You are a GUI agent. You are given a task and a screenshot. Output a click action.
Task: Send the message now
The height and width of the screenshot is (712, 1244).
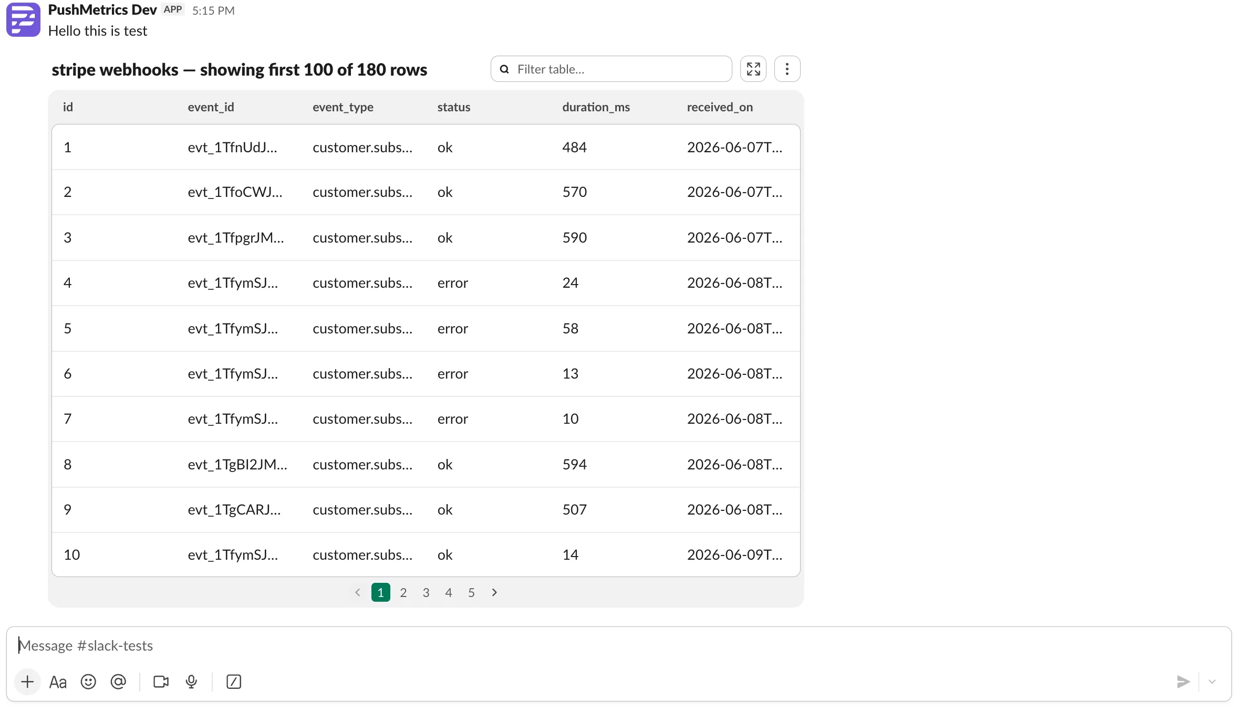coord(1183,682)
